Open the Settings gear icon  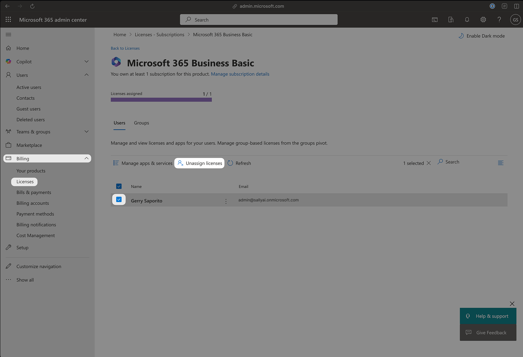click(x=483, y=20)
